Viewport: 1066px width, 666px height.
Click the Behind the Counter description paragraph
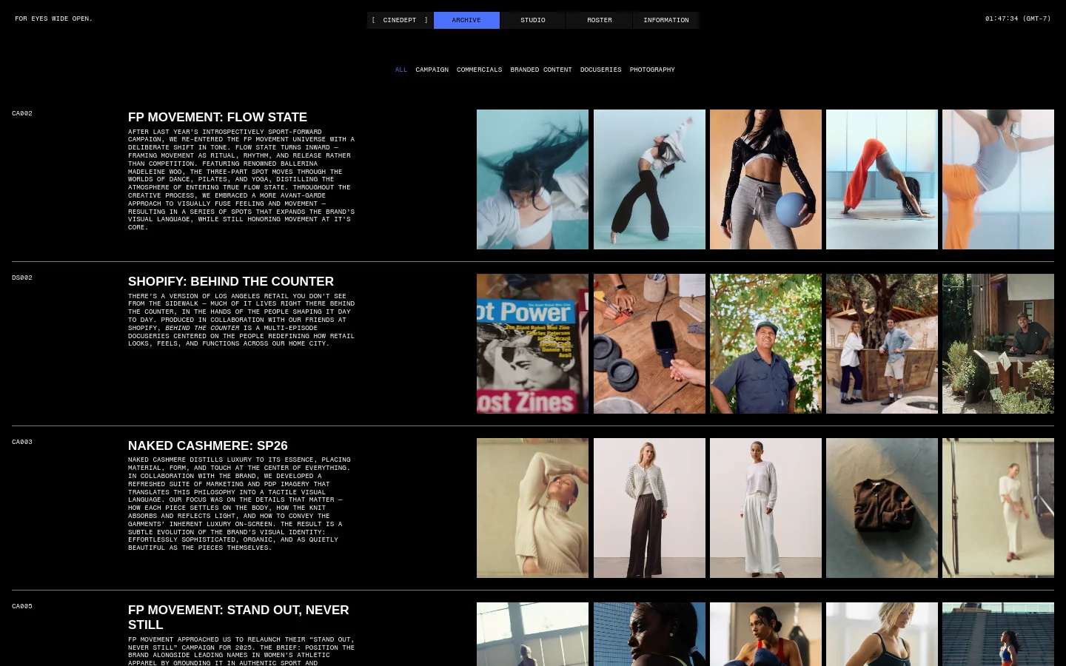241,320
